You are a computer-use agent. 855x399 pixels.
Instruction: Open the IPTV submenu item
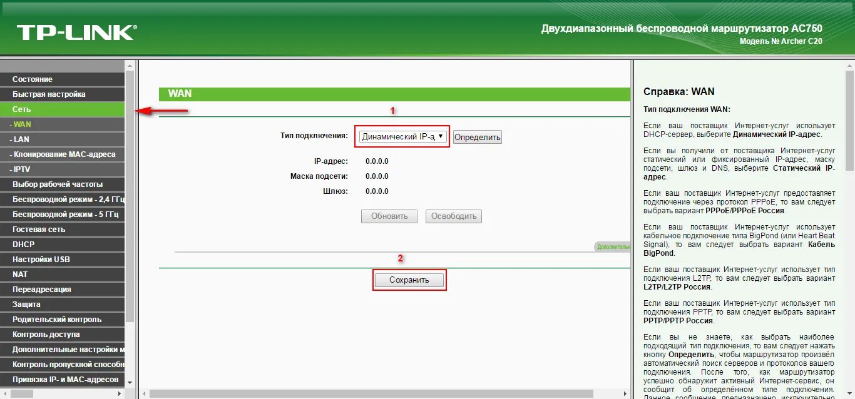tap(63, 169)
